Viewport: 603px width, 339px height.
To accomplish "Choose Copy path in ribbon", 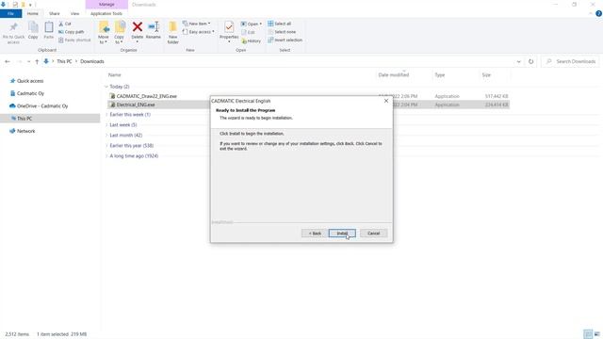I will 72,32.
